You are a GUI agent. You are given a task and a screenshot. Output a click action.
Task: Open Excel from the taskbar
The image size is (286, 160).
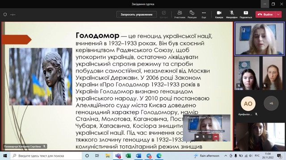128,156
